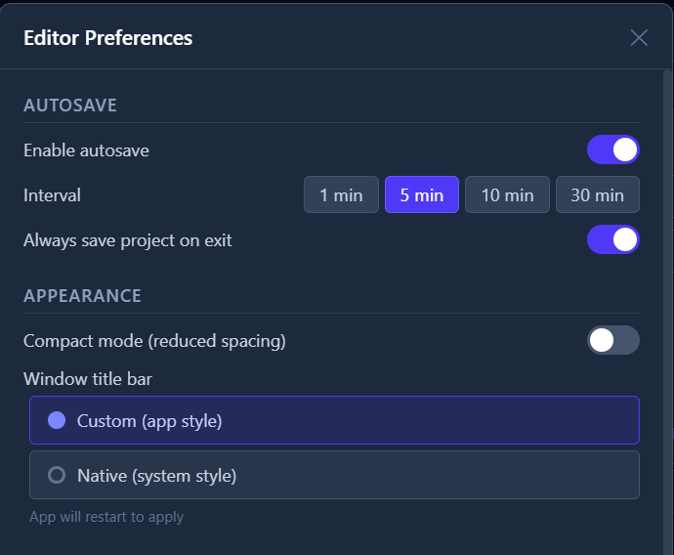Set autosave interval to 1 min
The width and height of the screenshot is (674, 555).
click(341, 194)
